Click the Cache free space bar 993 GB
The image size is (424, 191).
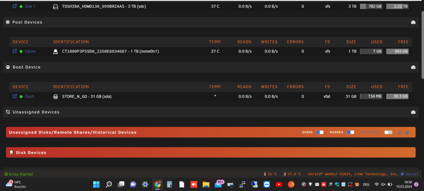(x=397, y=51)
